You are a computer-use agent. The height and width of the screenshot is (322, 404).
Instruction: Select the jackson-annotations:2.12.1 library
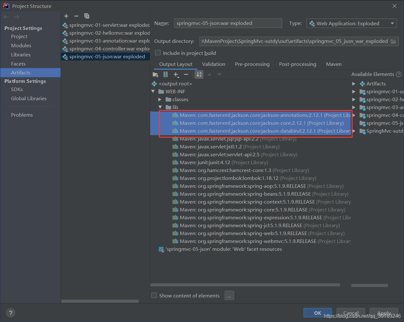(x=250, y=115)
